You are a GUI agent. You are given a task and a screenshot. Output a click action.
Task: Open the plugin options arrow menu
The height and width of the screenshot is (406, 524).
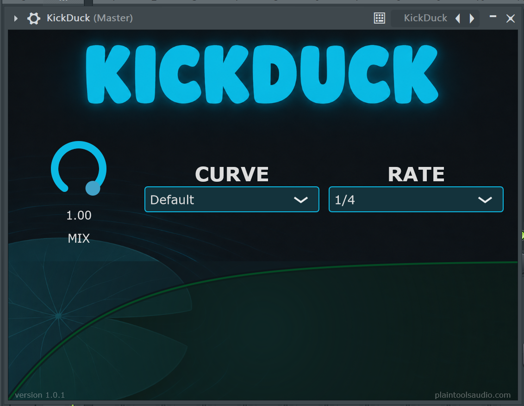(16, 18)
